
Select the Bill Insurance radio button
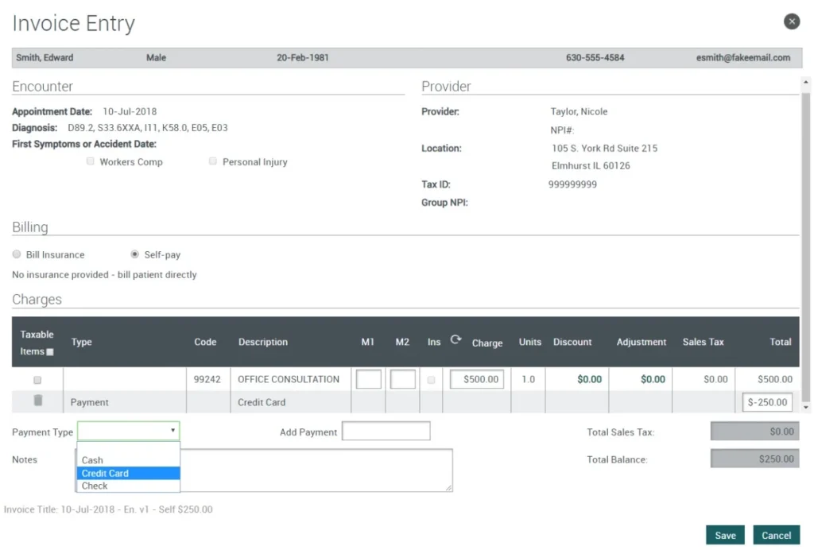coord(17,254)
